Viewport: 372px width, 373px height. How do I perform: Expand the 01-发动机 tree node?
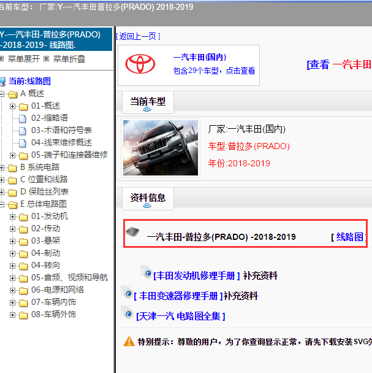[x=12, y=217]
